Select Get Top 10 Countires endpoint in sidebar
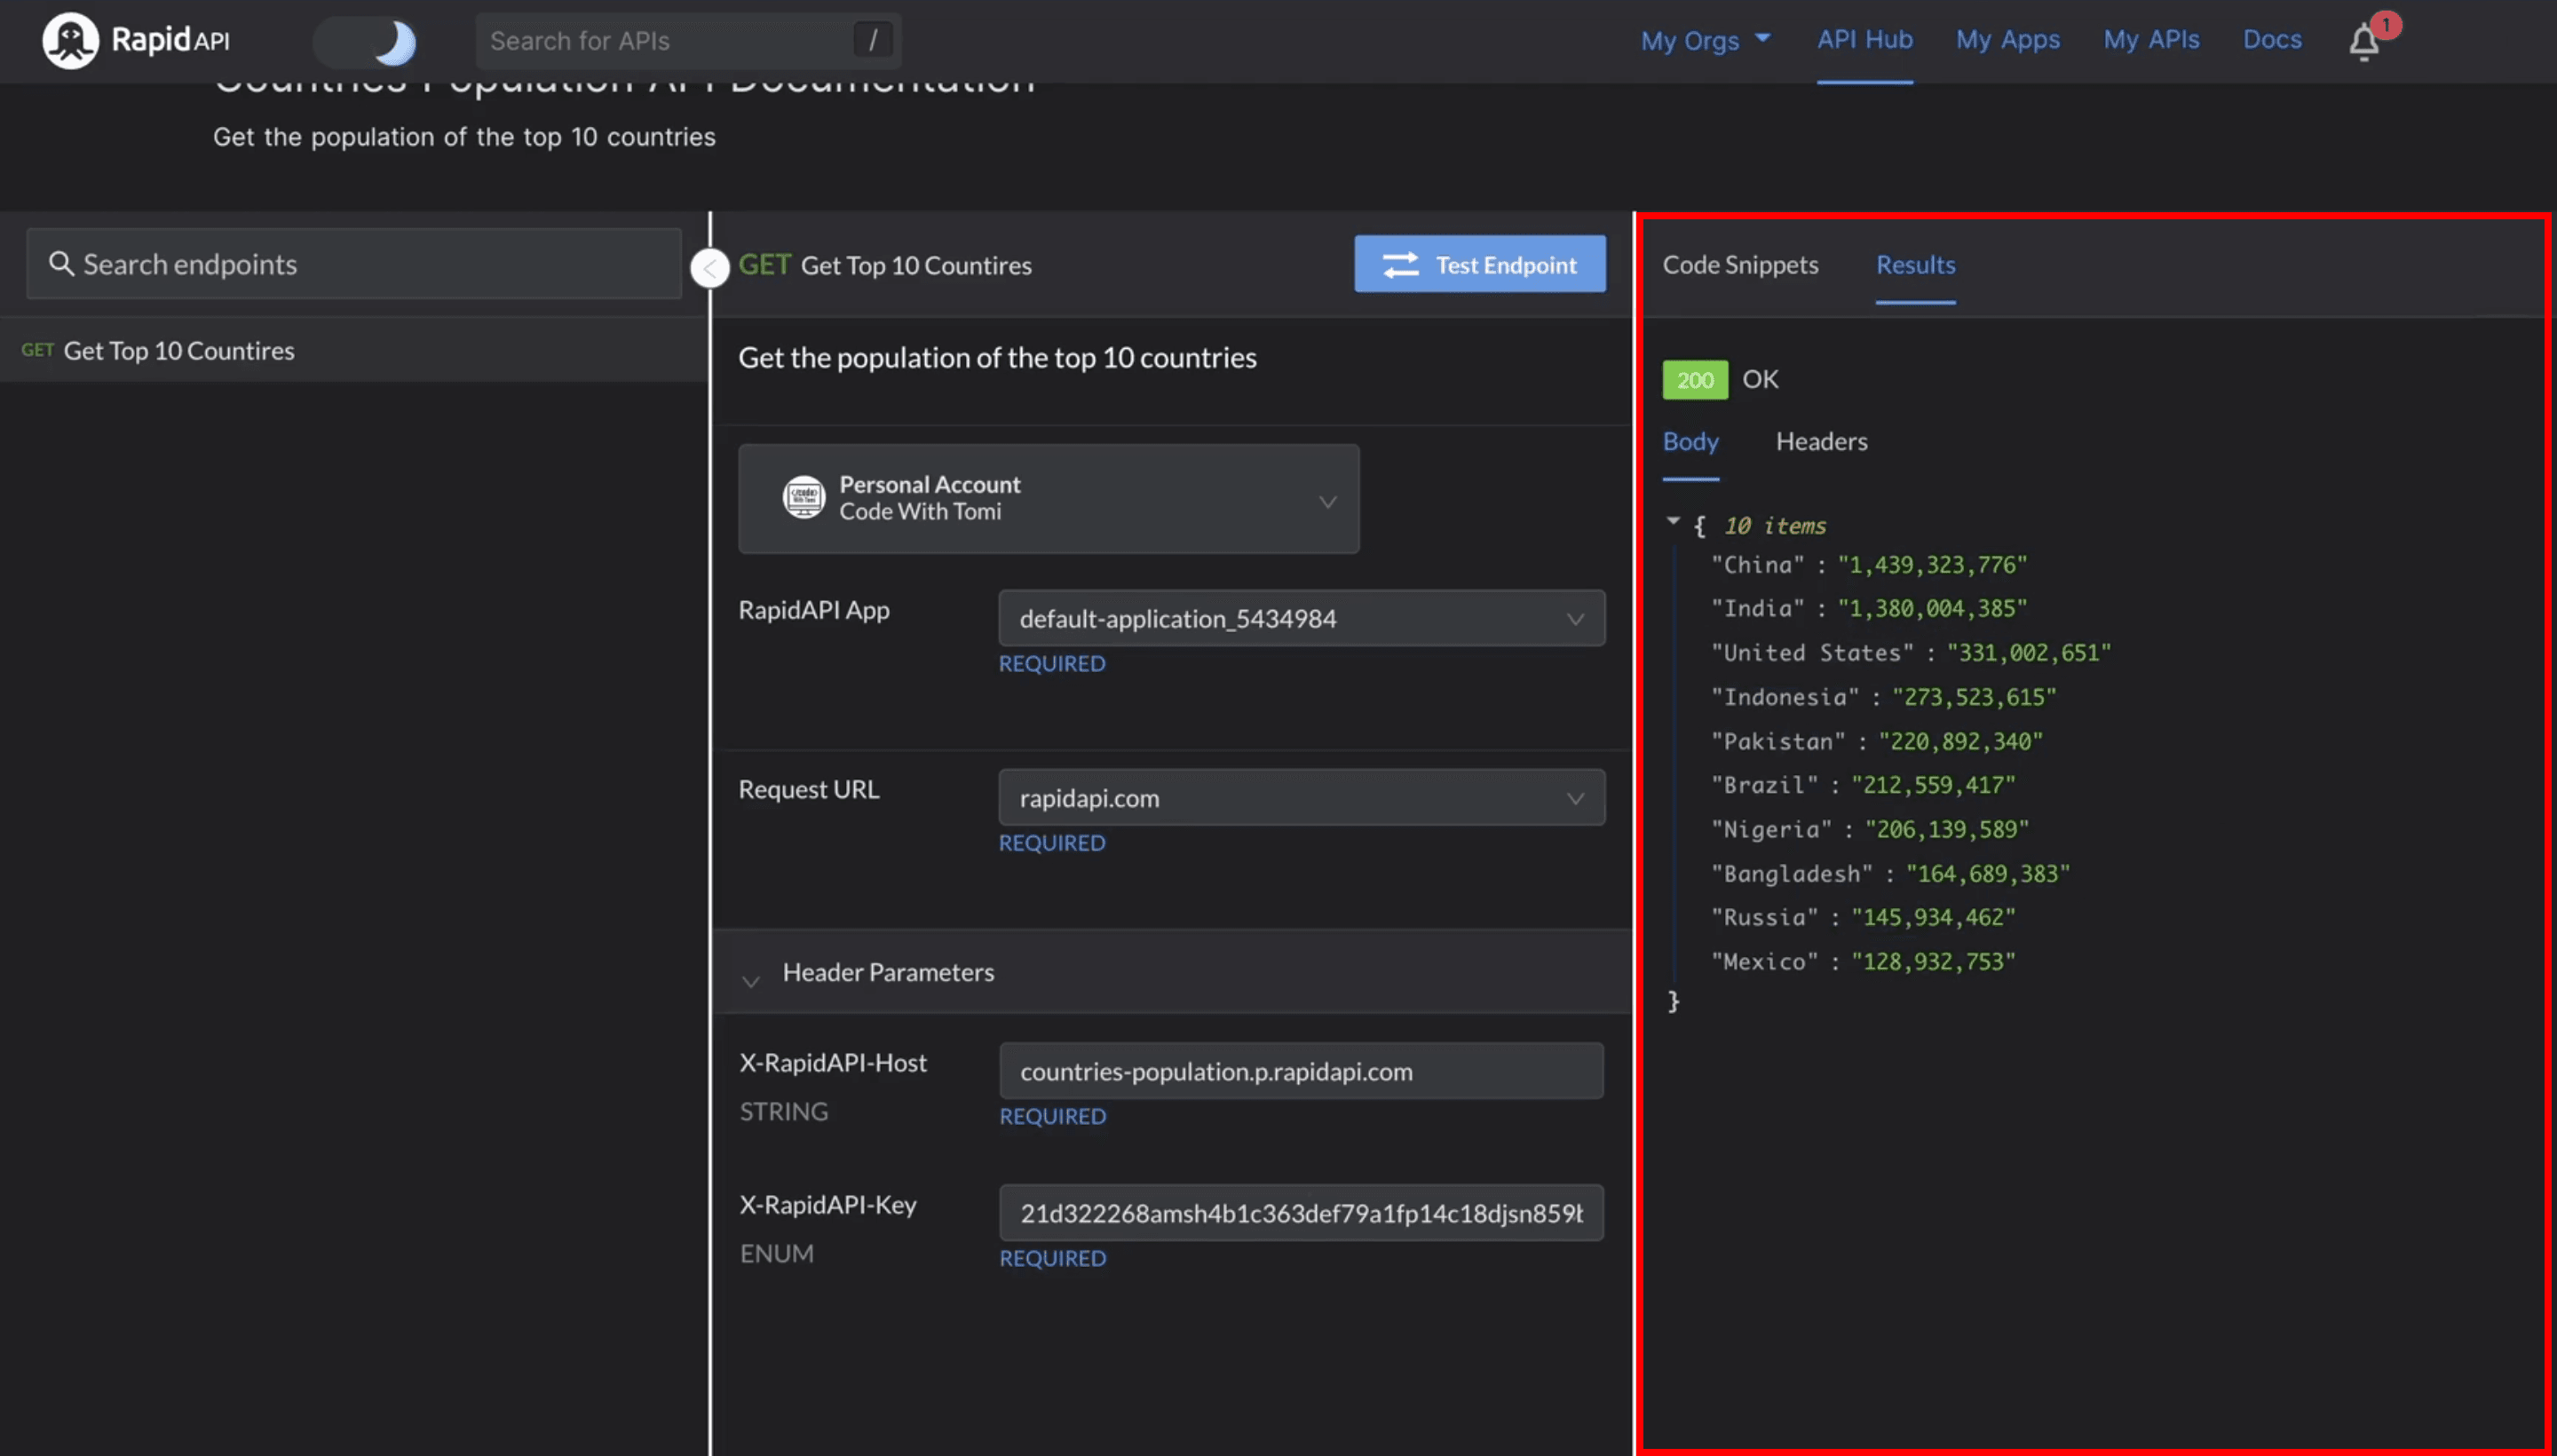 click(354, 351)
